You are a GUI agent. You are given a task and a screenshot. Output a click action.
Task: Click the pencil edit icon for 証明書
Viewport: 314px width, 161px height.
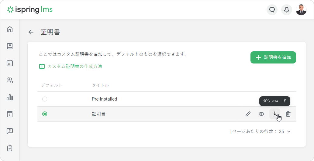click(248, 114)
